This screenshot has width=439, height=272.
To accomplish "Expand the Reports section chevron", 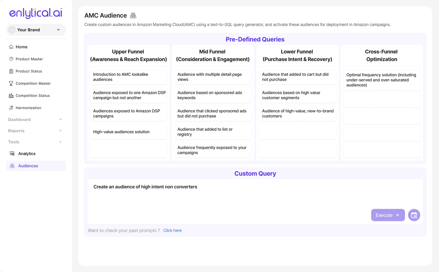I will [60, 131].
